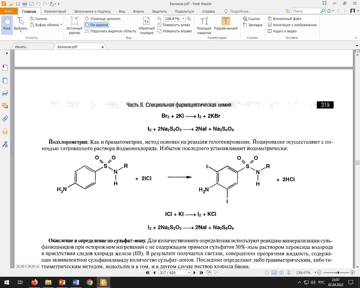Rotate page right with Повернуть вправо
Viewport: 360px width, 288px height.
[174, 31]
